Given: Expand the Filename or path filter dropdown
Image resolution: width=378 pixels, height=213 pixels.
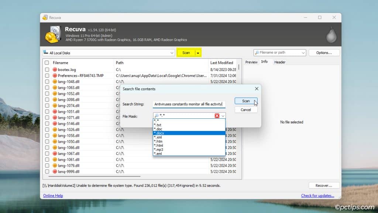Looking at the screenshot, I should [303, 53].
